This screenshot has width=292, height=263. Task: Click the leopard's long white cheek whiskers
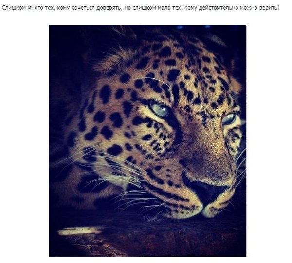tap(112, 167)
